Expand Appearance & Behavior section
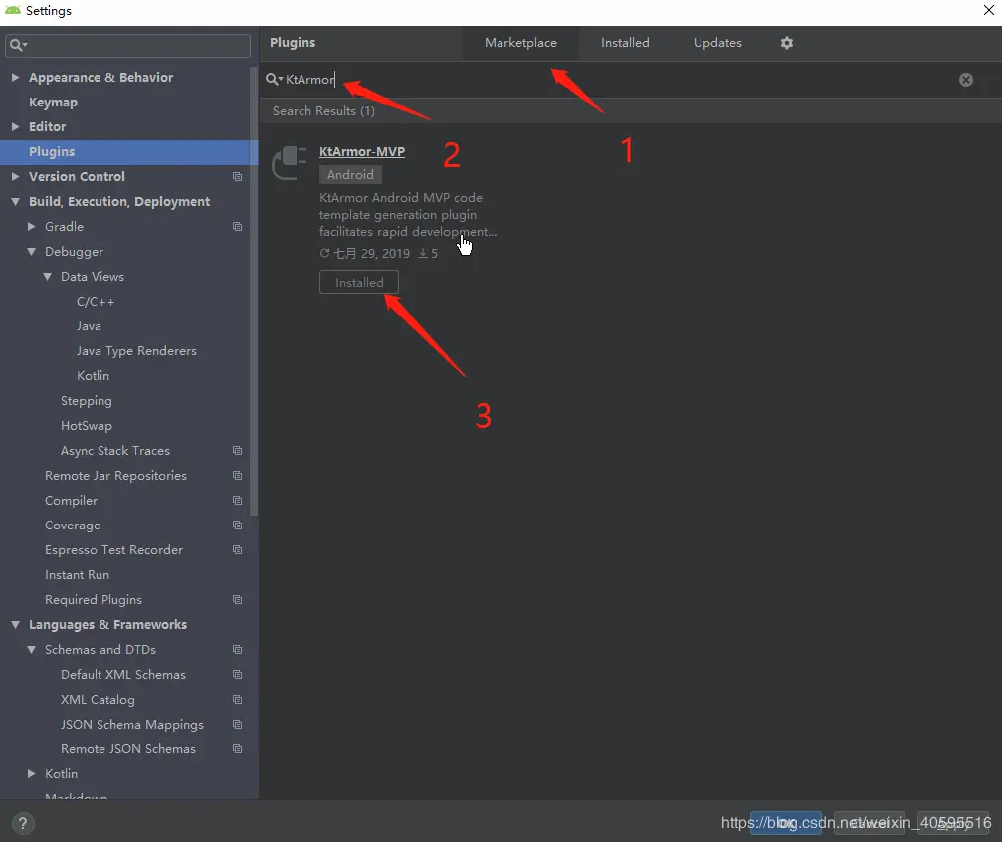1002x842 pixels. (x=15, y=78)
